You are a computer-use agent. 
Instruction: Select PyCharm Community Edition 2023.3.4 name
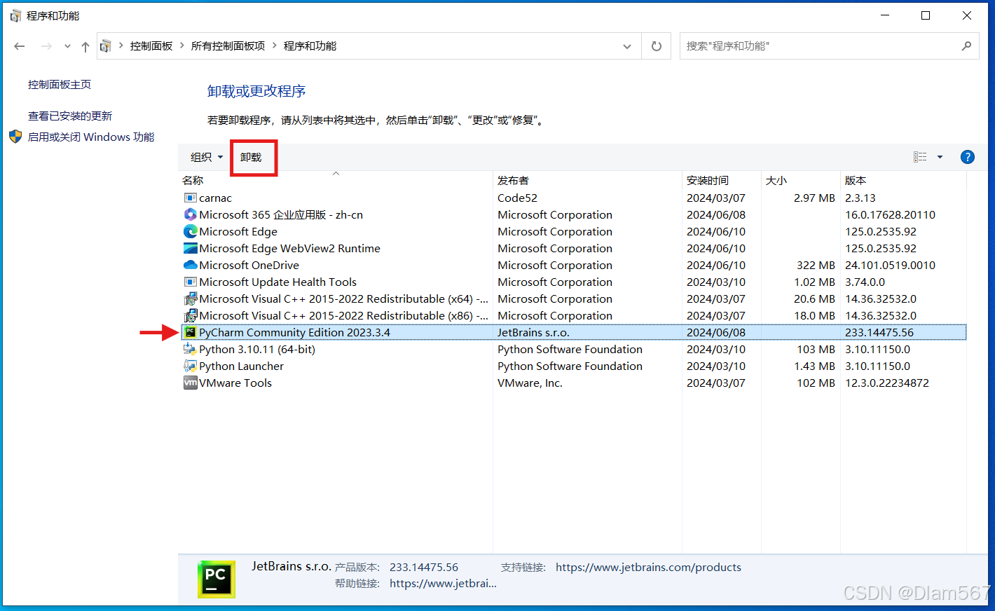point(294,333)
